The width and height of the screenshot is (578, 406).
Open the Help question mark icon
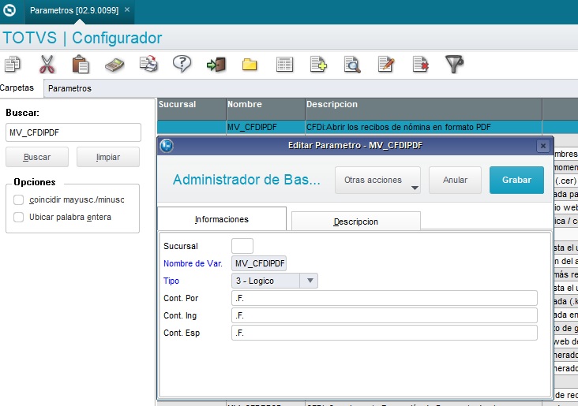coord(182,64)
